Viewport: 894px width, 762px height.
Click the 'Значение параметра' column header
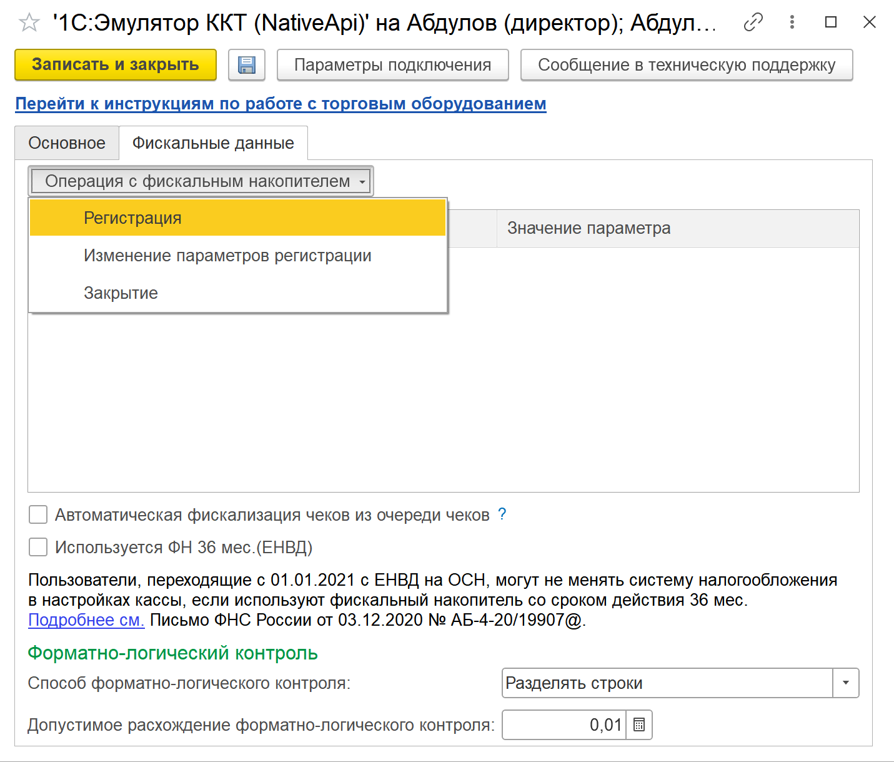coord(678,228)
